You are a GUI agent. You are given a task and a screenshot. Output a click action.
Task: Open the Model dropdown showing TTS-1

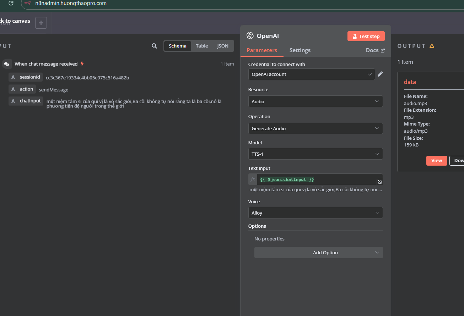click(x=315, y=154)
